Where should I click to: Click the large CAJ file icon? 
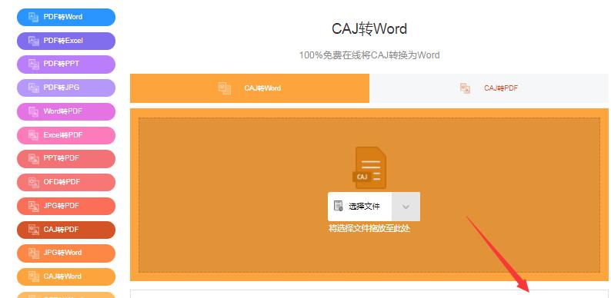pos(369,167)
